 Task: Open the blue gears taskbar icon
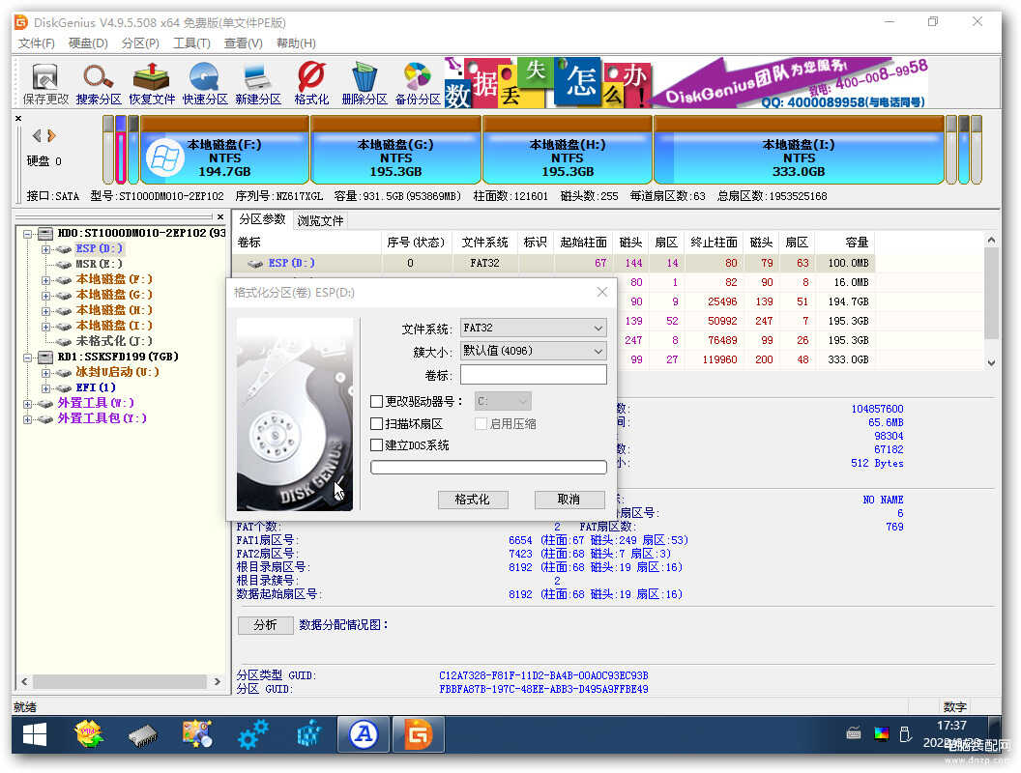coord(252,735)
